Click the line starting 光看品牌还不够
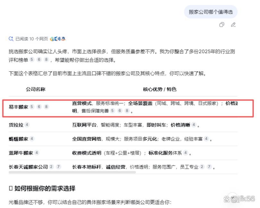Screen dimensions: 260x208 tap(90, 202)
